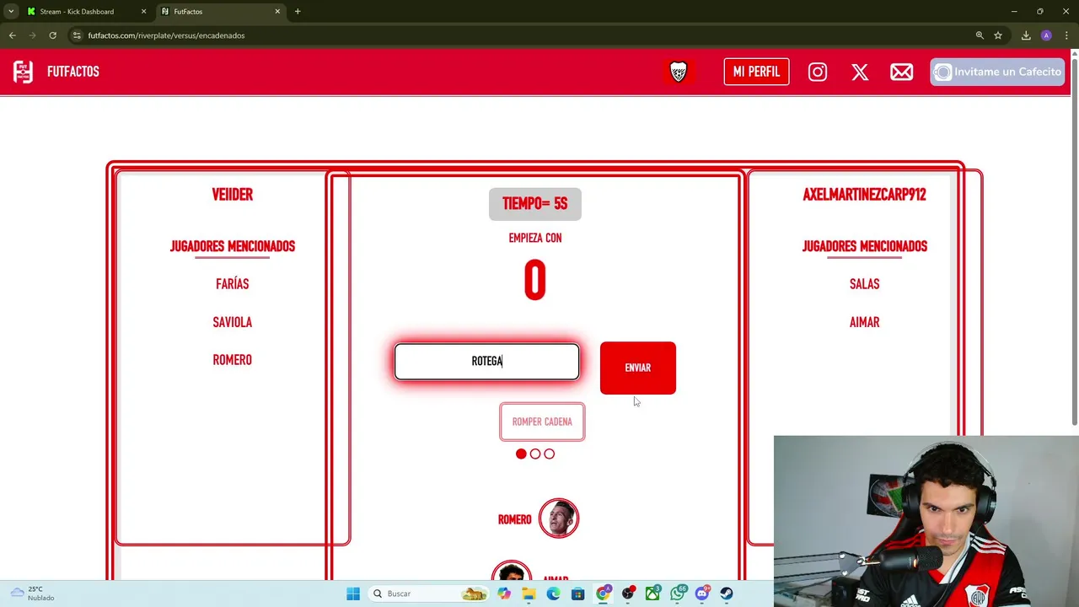Launch Microsoft Edge from the taskbar
The image size is (1079, 607).
pyautogui.click(x=553, y=594)
